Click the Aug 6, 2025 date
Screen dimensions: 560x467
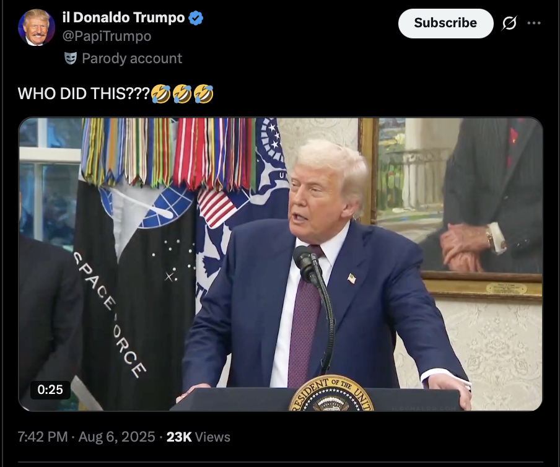(x=117, y=437)
